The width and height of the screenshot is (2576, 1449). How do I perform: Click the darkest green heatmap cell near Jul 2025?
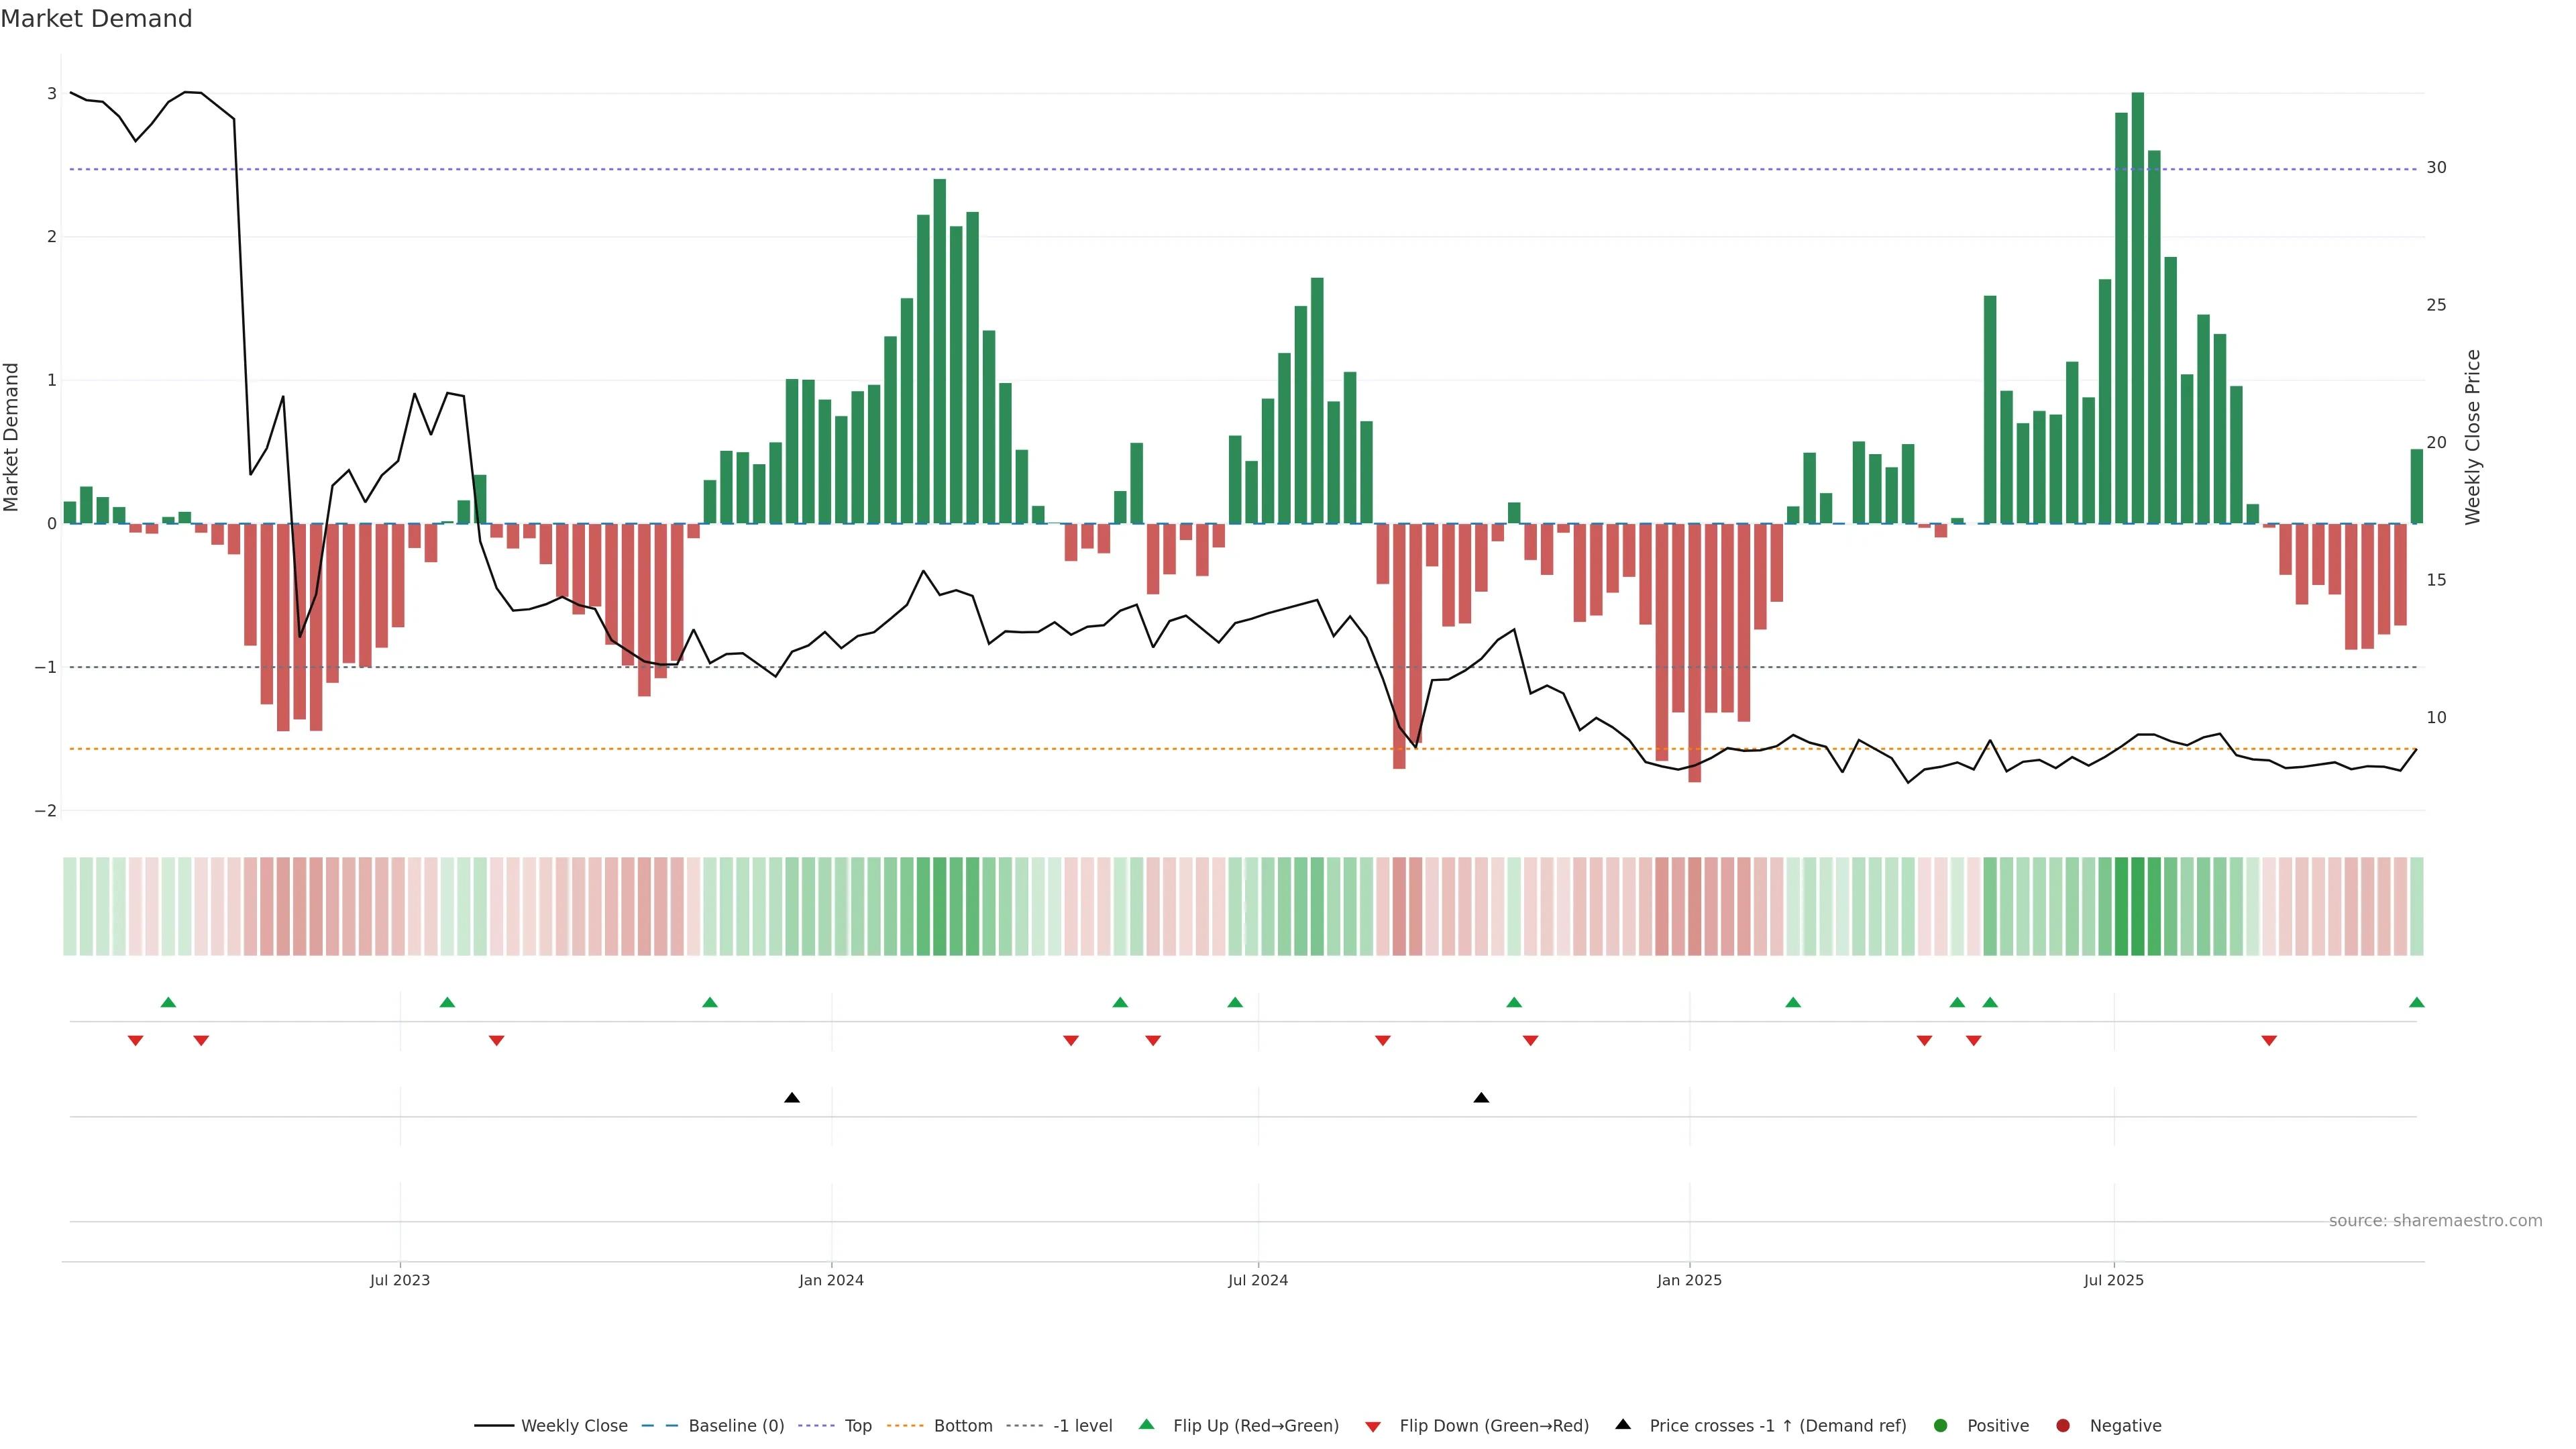[x=2138, y=906]
